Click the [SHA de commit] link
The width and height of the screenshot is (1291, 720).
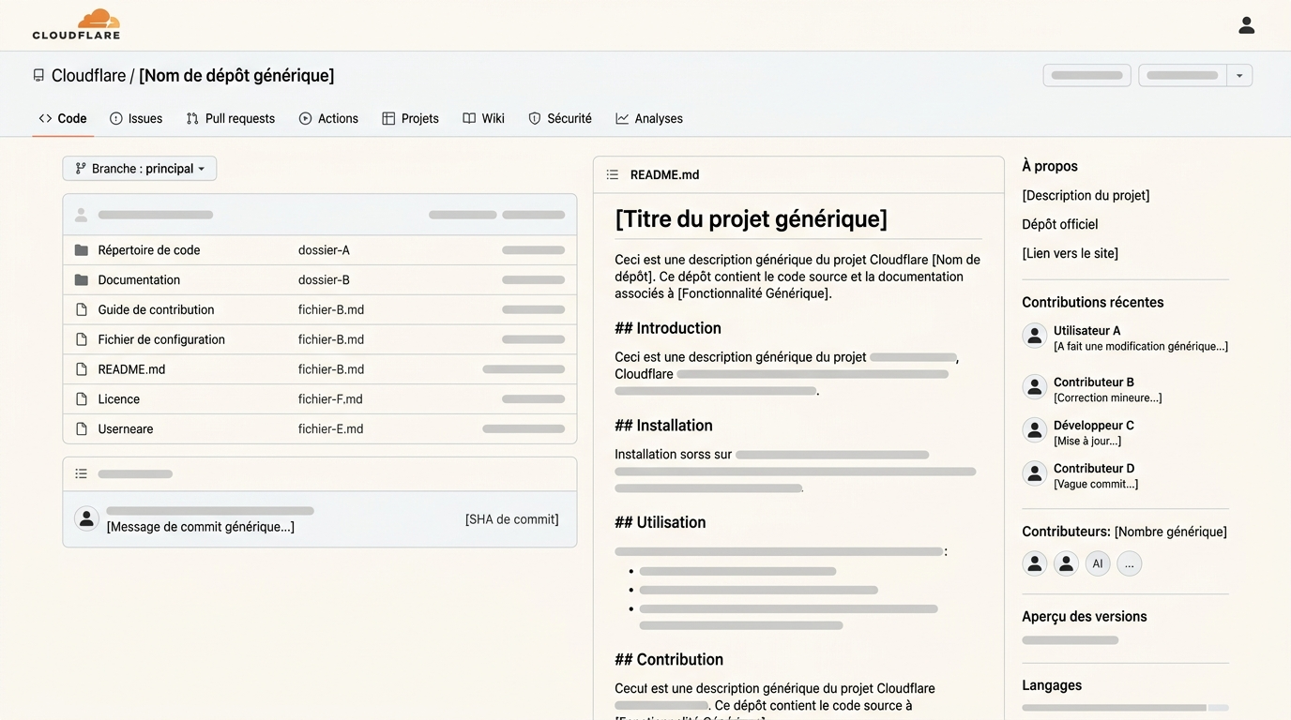click(x=512, y=519)
